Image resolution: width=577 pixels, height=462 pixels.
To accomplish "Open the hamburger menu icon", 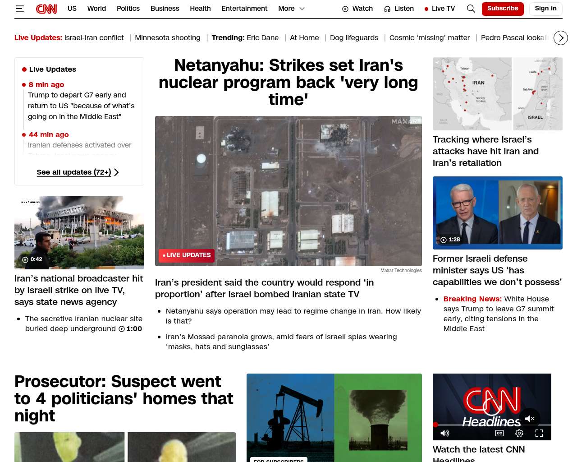I will click(20, 9).
